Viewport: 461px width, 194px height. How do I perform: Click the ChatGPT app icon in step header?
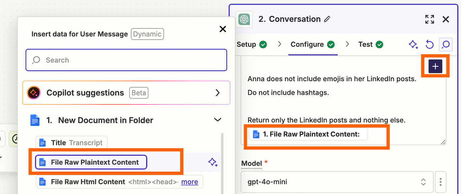244,19
